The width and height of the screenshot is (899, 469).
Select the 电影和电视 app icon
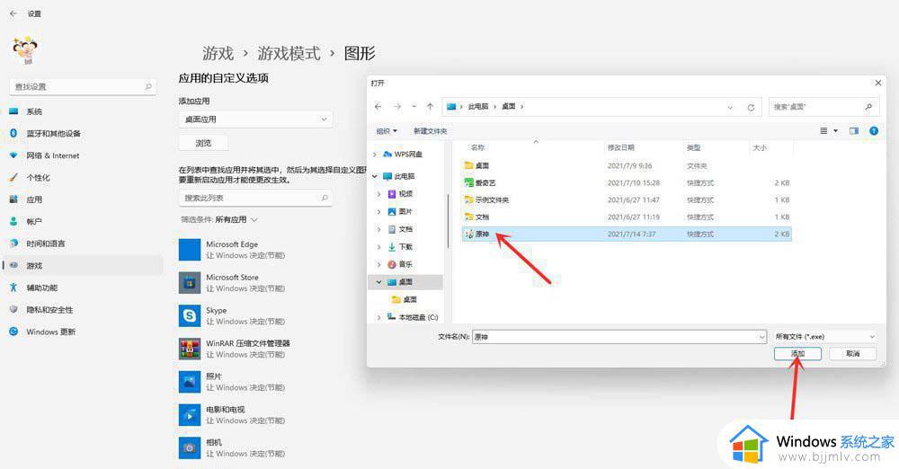coord(189,414)
